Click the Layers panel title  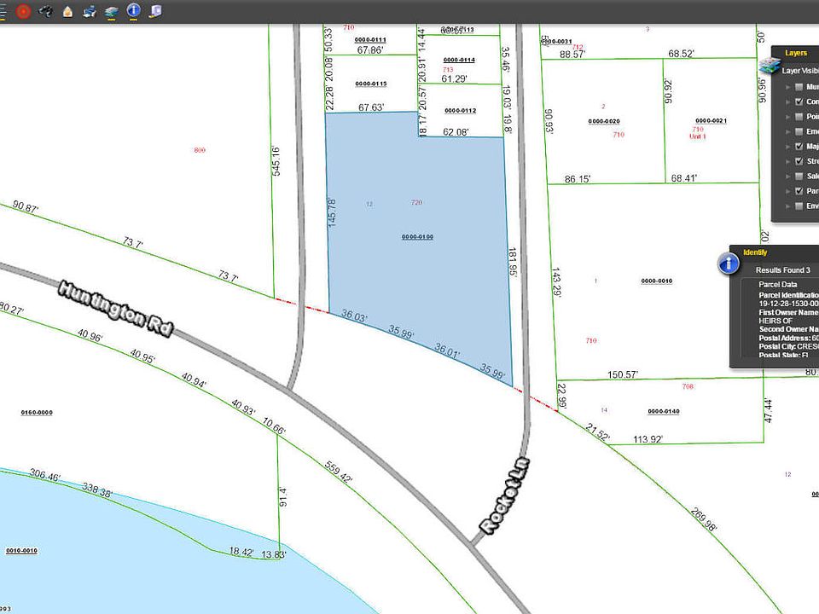(x=795, y=53)
